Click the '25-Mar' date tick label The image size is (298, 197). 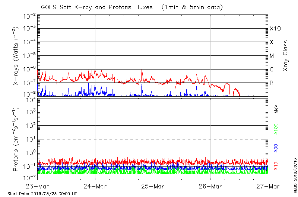coord(153,186)
